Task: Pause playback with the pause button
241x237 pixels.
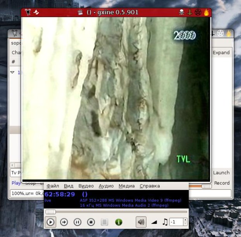Action: [x=77, y=222]
